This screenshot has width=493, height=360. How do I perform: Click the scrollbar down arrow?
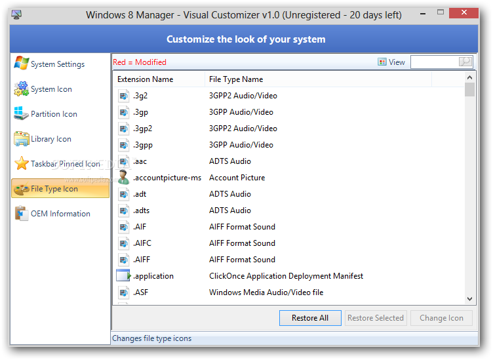(x=470, y=299)
